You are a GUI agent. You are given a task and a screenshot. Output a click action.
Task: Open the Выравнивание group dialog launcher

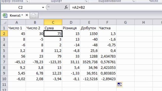(x=133, y=1)
